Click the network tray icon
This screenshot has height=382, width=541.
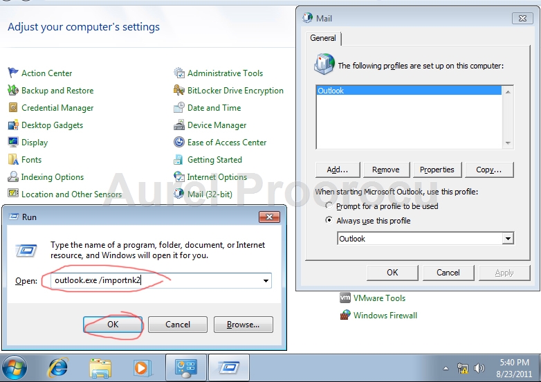pyautogui.click(x=463, y=369)
